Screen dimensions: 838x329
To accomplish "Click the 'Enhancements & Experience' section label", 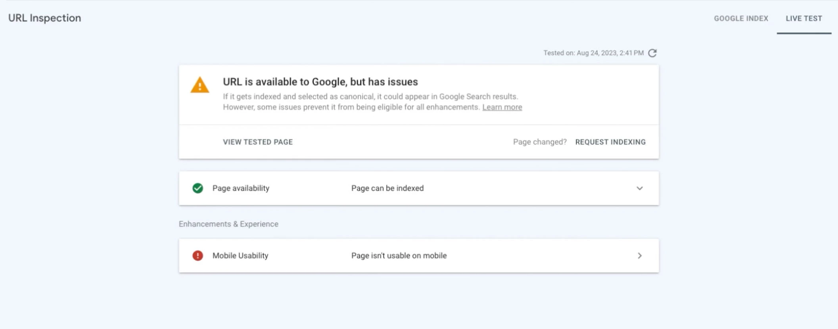I will pos(228,224).
